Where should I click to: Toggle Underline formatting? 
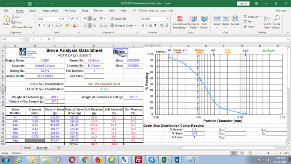[49, 25]
